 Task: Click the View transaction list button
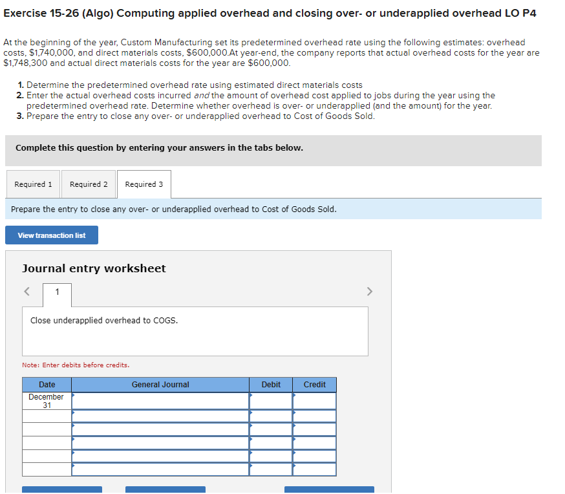(x=51, y=235)
